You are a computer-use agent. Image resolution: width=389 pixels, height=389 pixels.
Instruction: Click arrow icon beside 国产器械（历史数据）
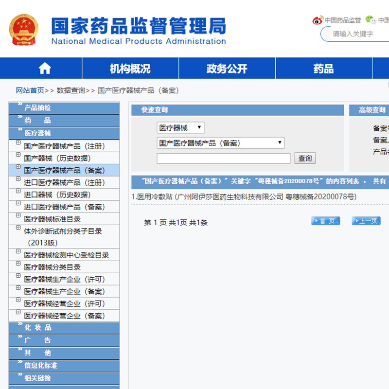(18, 155)
